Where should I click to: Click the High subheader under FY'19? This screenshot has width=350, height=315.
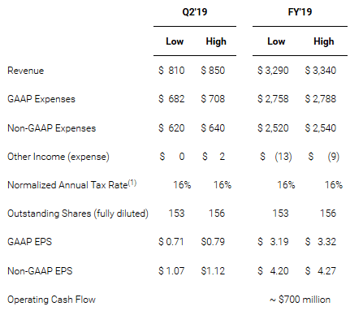pyautogui.click(x=324, y=41)
